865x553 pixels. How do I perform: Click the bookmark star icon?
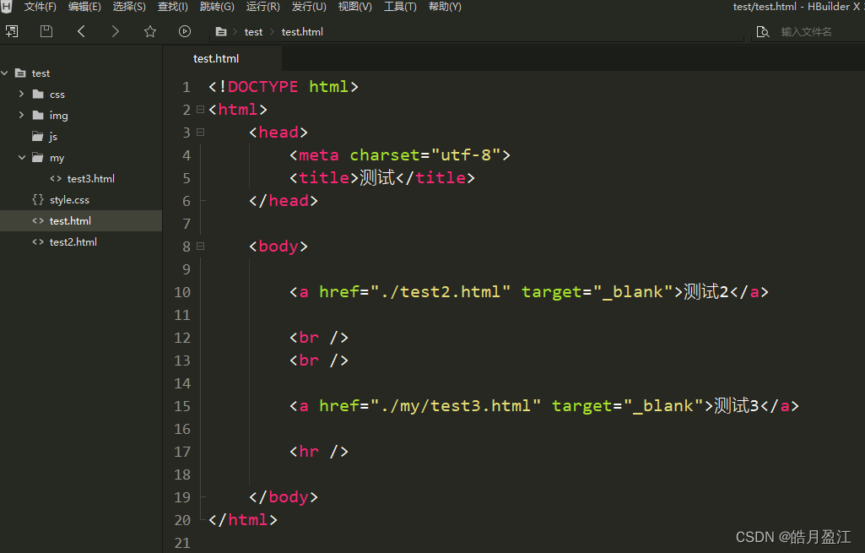coord(150,31)
